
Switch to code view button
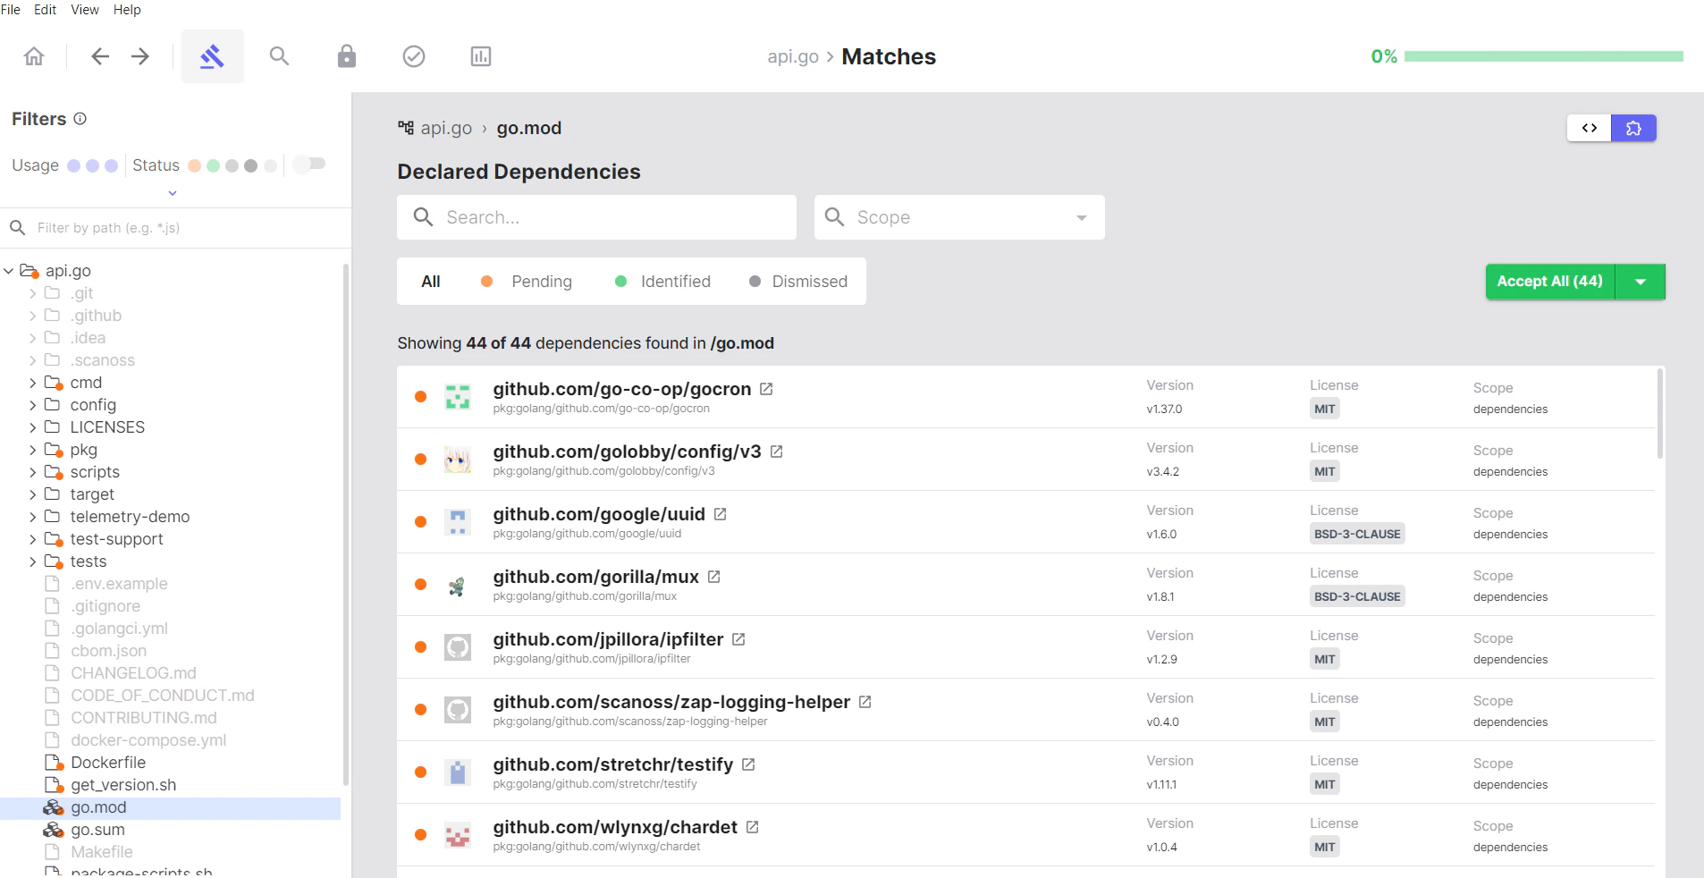[1590, 128]
